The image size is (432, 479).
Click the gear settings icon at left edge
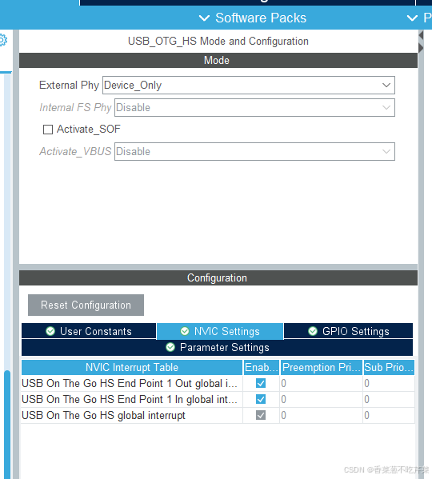click(x=2, y=40)
